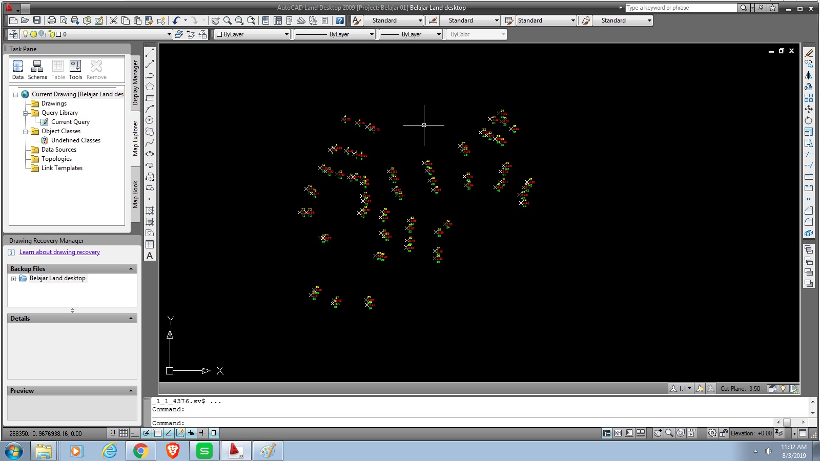Click the keyword search box
The width and height of the screenshot is (820, 461).
pyautogui.click(x=681, y=8)
